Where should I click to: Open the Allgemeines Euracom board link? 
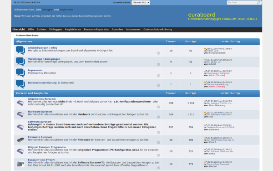pyautogui.click(x=42, y=99)
